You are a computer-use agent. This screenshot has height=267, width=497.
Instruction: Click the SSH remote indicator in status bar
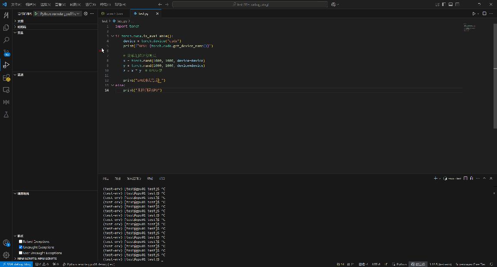click(x=17, y=264)
